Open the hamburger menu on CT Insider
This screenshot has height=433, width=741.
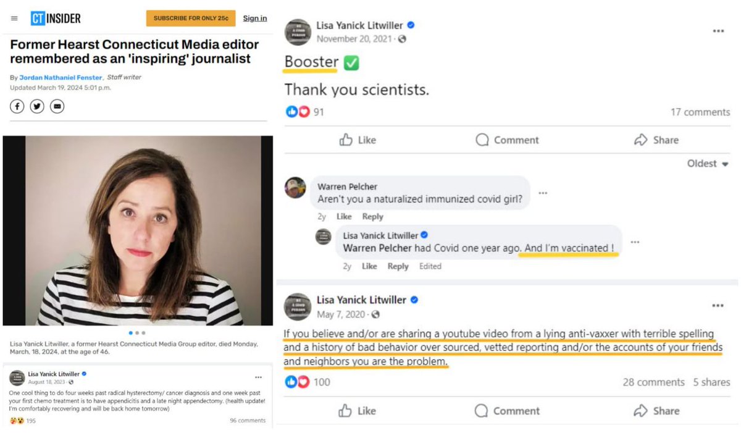click(x=14, y=19)
